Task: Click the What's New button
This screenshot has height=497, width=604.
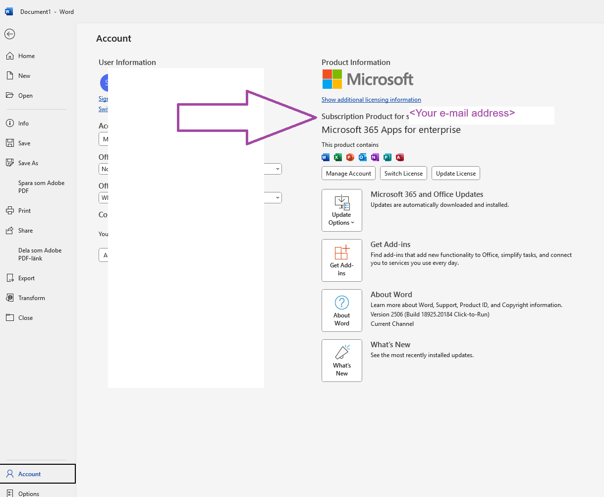Action: [342, 361]
